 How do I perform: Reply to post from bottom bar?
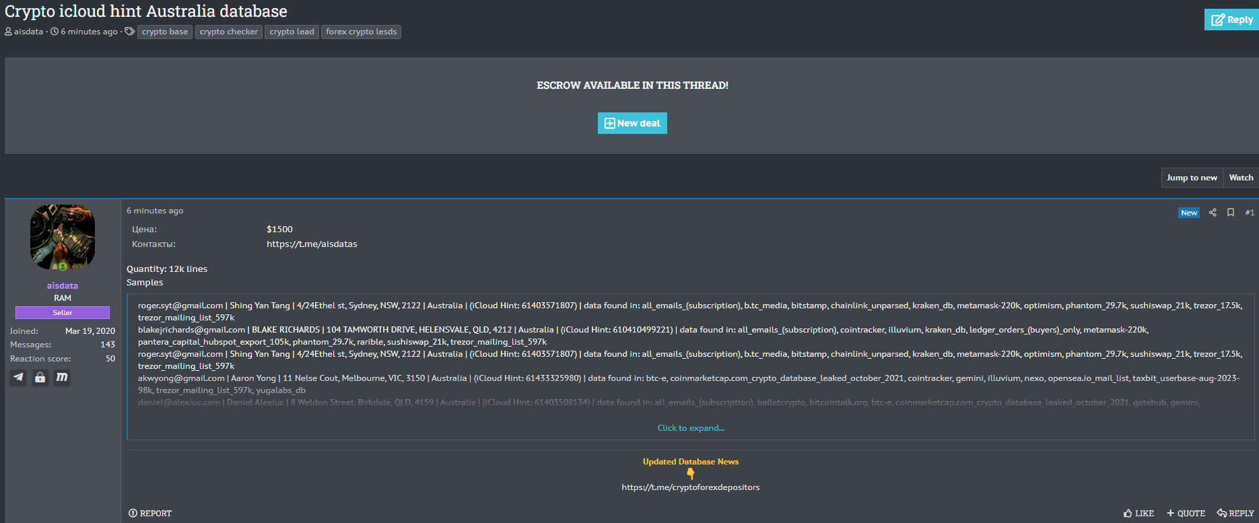1235,514
